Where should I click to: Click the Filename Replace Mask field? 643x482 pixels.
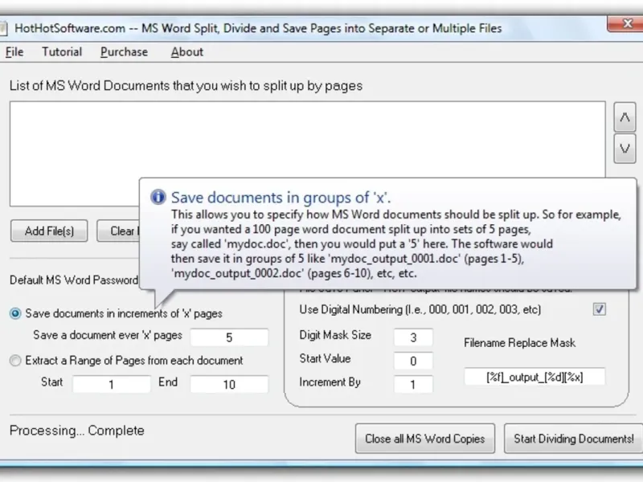pos(534,377)
